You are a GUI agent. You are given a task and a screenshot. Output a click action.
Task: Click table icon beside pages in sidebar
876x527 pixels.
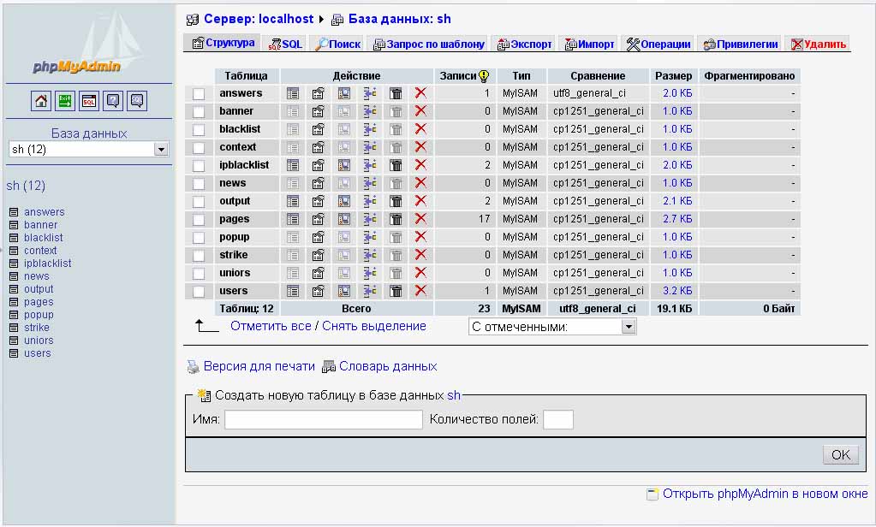14,302
